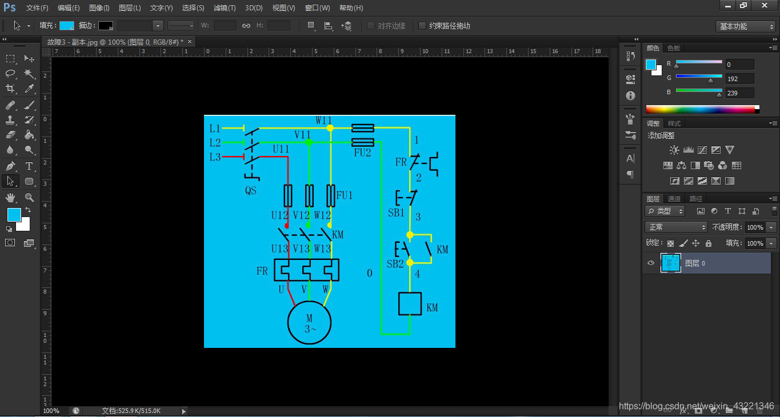Select the Blur tool

[x=10, y=150]
